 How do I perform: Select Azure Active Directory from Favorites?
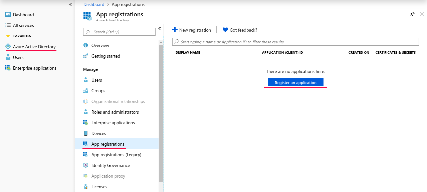[x=33, y=47]
